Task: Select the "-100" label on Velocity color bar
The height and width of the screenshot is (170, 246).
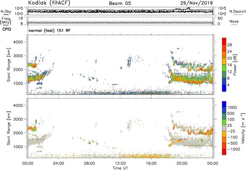Action: [x=232, y=137]
